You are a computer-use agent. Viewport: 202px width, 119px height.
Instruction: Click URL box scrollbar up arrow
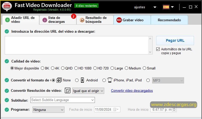pos(150,39)
